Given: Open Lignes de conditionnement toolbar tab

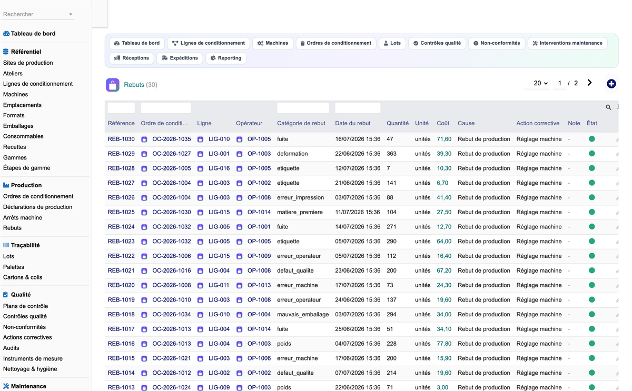Looking at the screenshot, I should (x=209, y=43).
